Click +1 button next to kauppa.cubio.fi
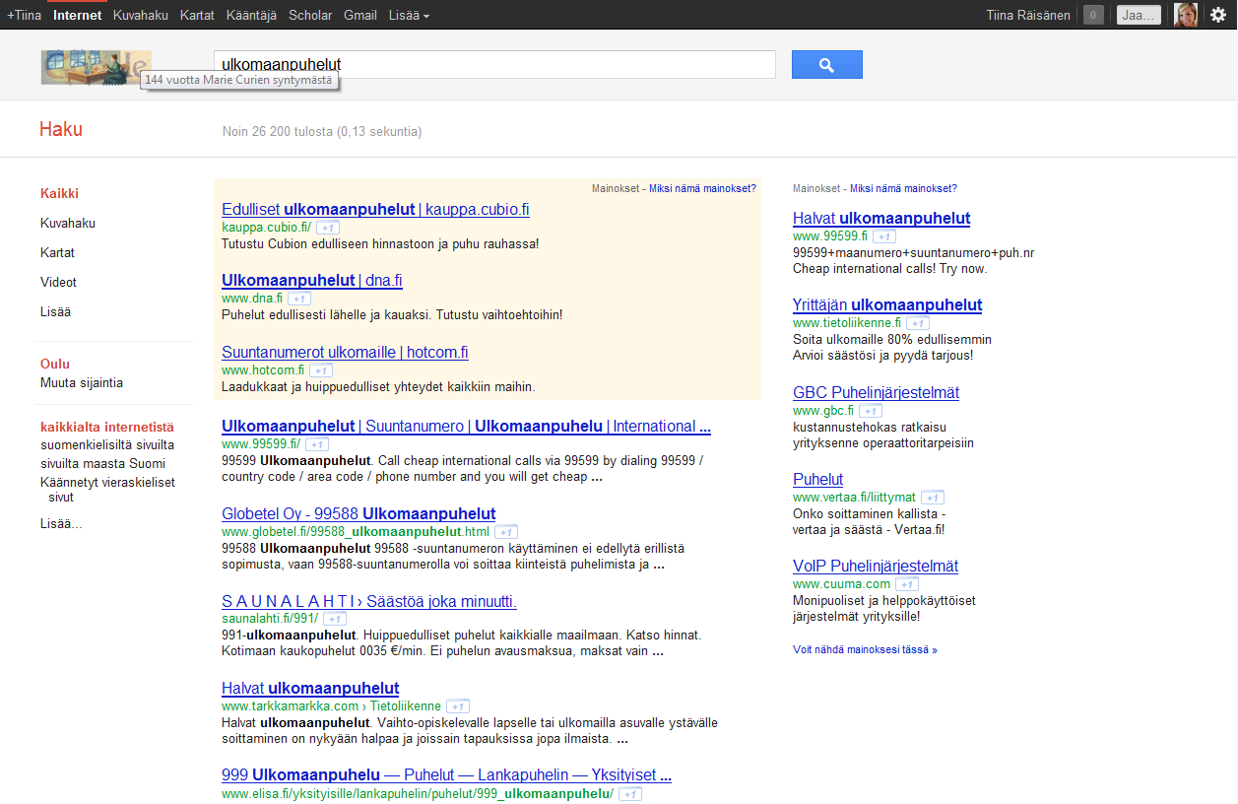The height and width of the screenshot is (804, 1238). pos(327,228)
